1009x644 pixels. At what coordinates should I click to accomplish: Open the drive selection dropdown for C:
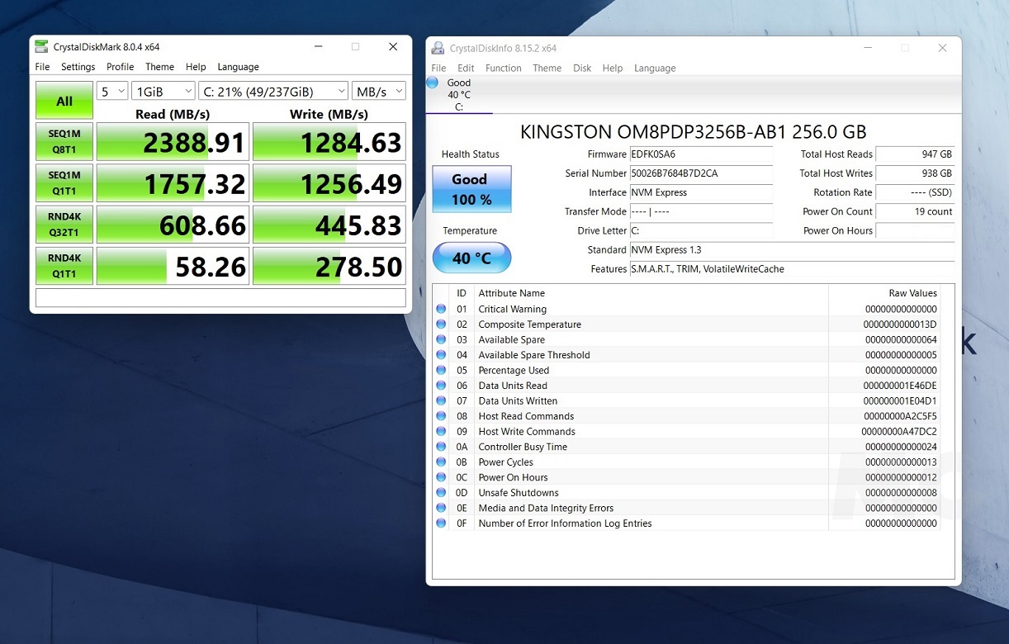272,91
